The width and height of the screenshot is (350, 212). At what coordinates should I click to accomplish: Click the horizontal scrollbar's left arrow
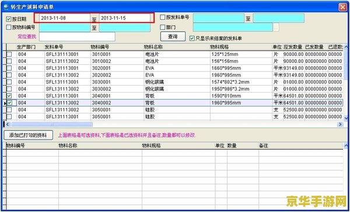point(8,124)
